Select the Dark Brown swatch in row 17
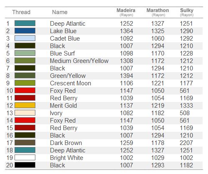208x174 pixels. click(25, 143)
